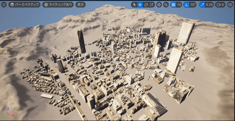
Task: Open the viewport options hamburger menu
Action: (4, 5)
